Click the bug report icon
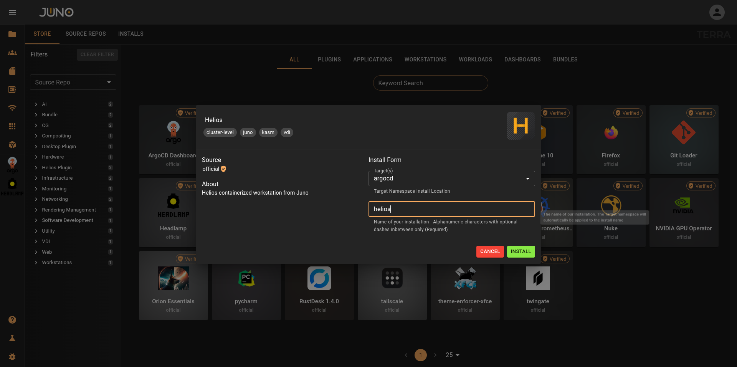Image resolution: width=737 pixels, height=367 pixels. click(x=12, y=357)
